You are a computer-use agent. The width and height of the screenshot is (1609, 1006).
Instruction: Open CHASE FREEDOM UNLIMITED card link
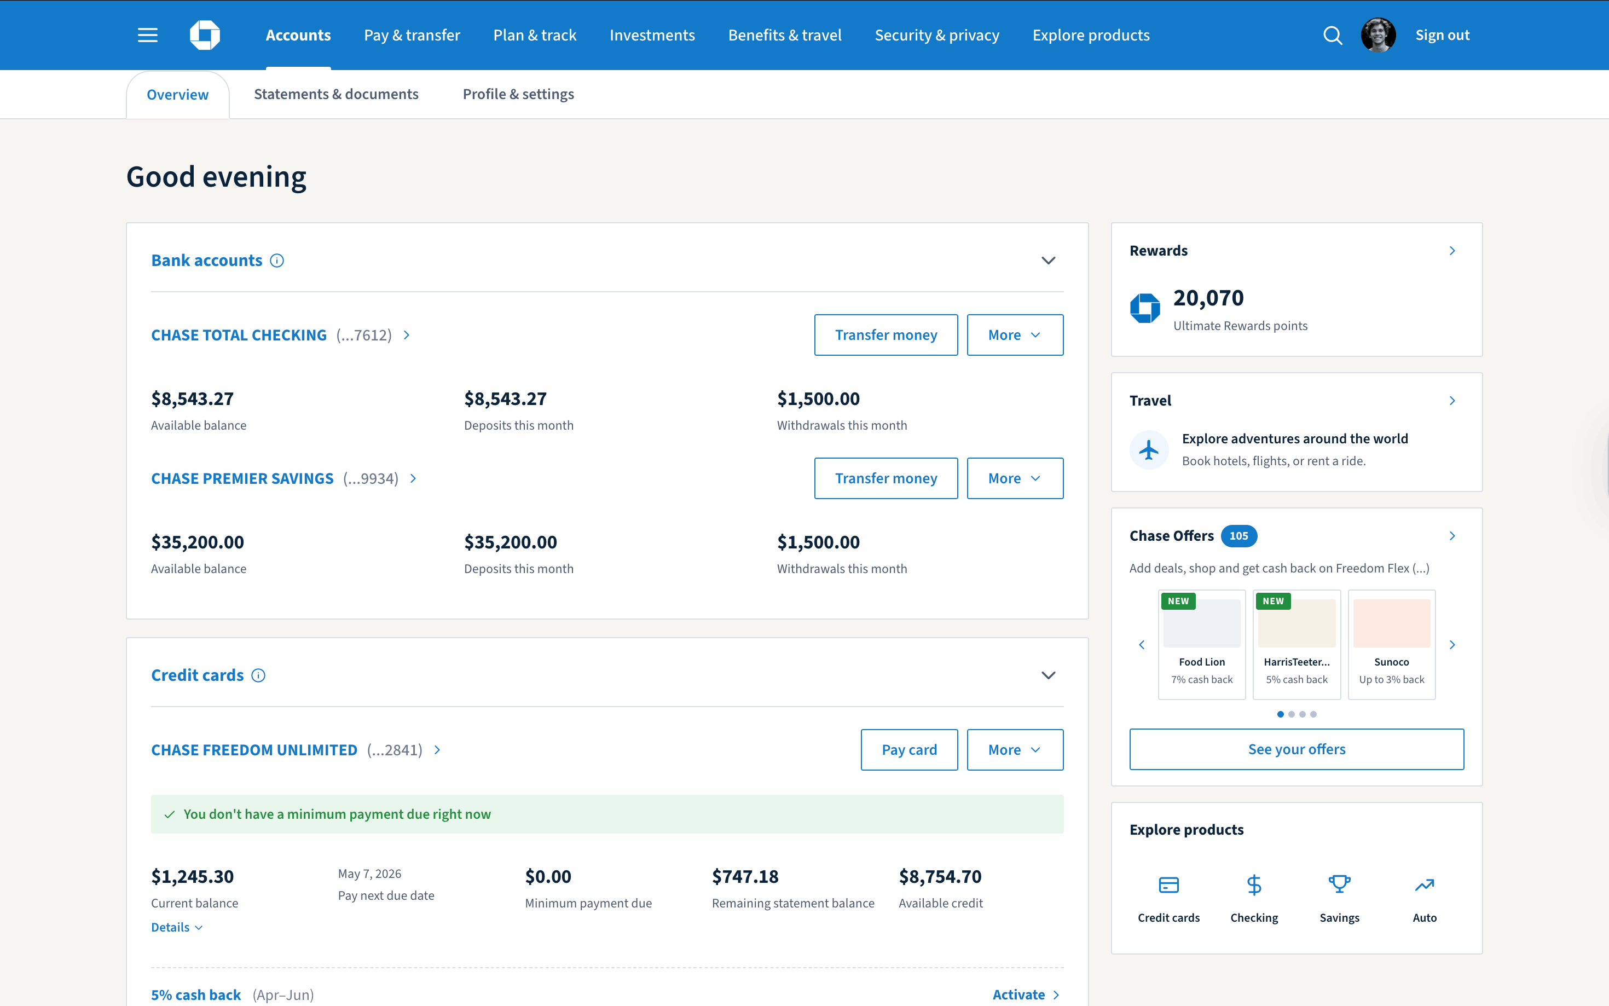click(x=254, y=750)
